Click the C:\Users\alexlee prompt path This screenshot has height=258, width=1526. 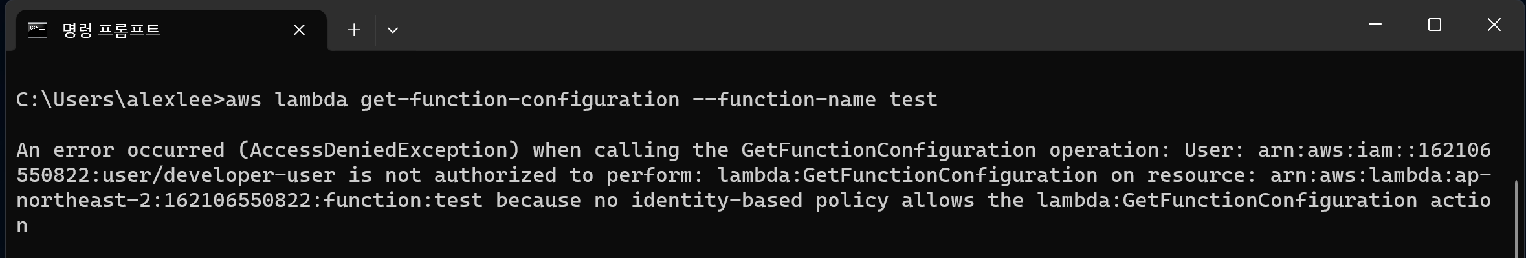(113, 100)
